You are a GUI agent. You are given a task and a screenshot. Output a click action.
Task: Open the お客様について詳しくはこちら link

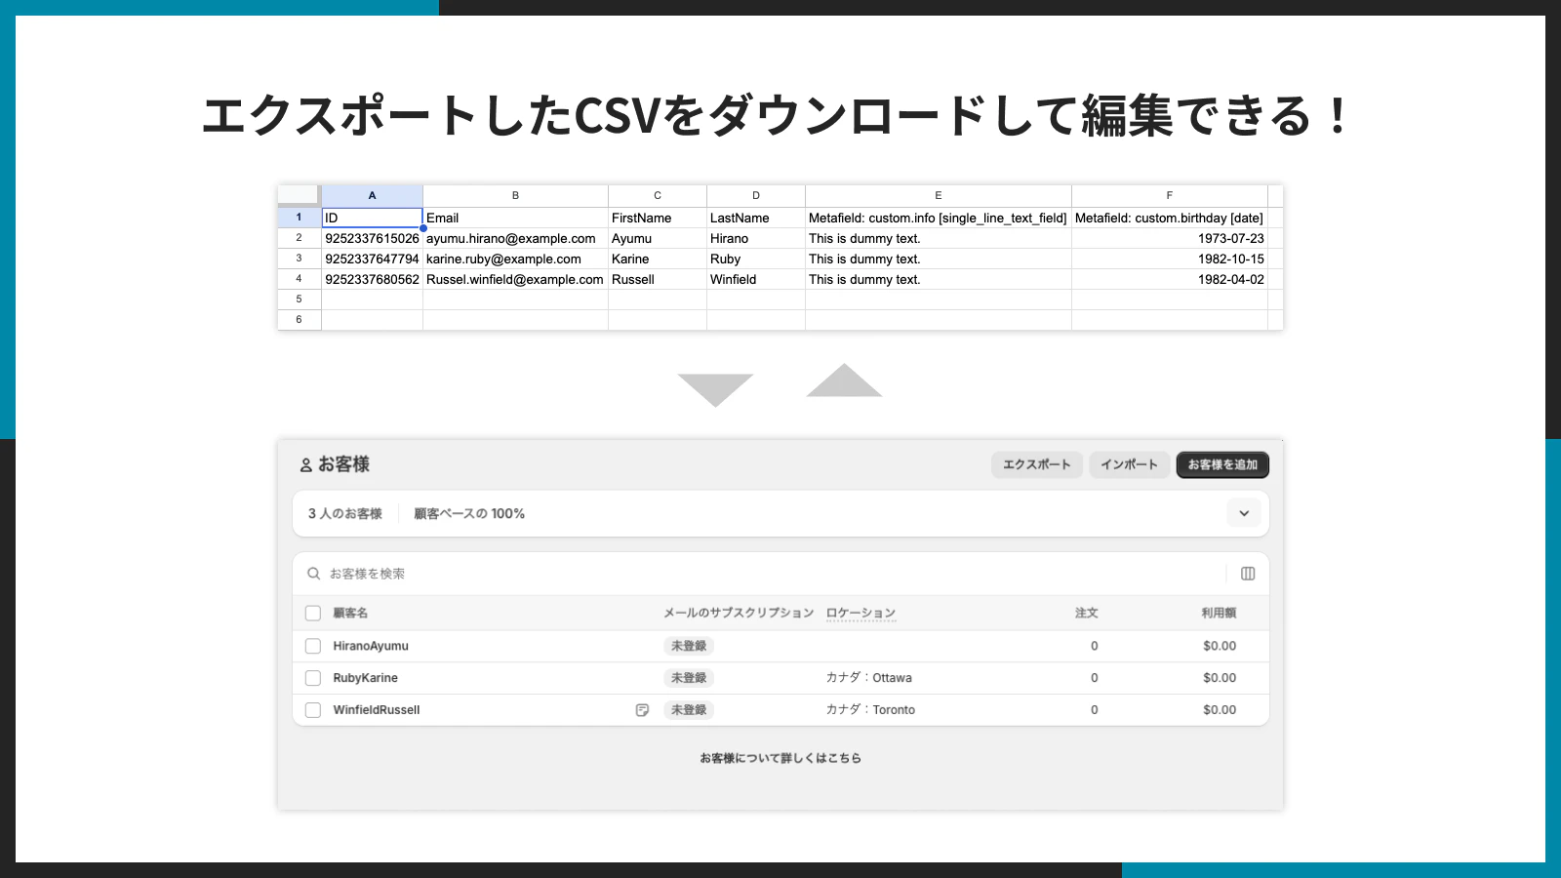coord(780,758)
